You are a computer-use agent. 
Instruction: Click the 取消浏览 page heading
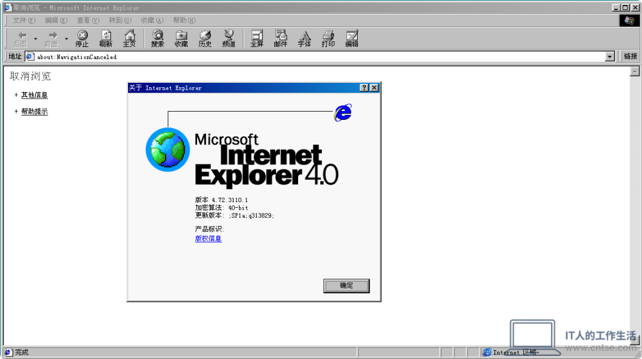(30, 76)
